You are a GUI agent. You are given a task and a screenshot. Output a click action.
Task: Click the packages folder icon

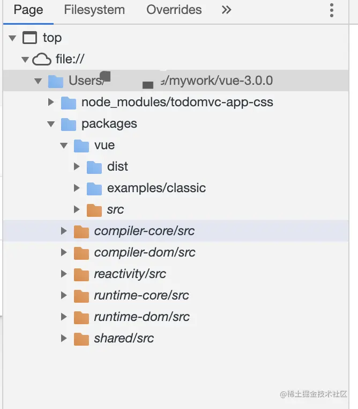(69, 124)
